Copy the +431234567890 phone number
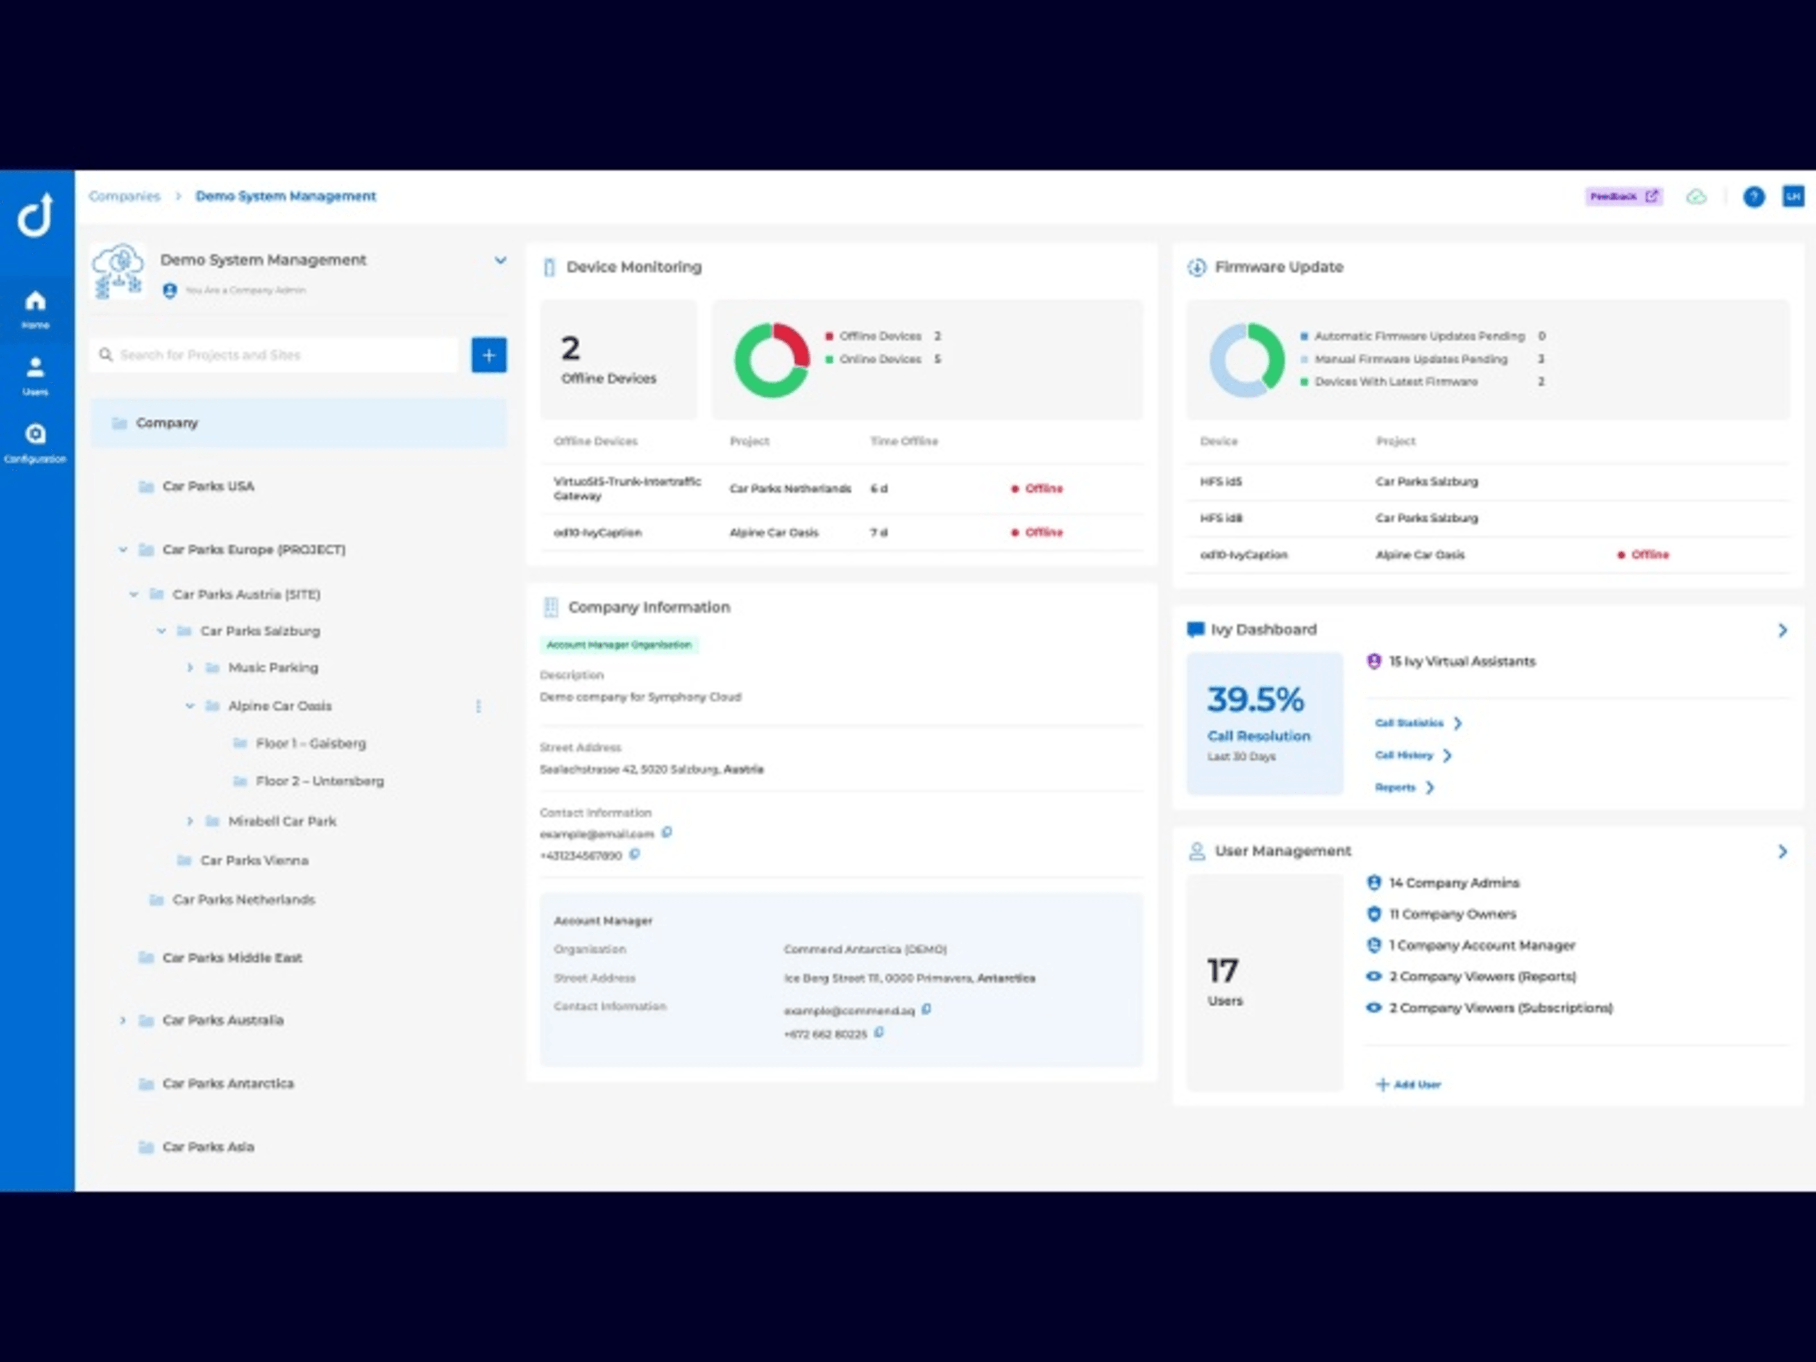The width and height of the screenshot is (1816, 1362). [x=635, y=855]
